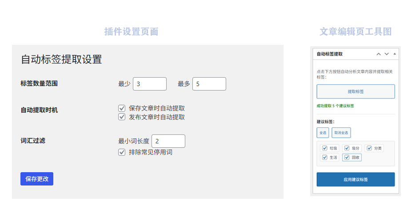Deselect the 生活 tag checkbox
419x209 pixels.
[x=324, y=158]
